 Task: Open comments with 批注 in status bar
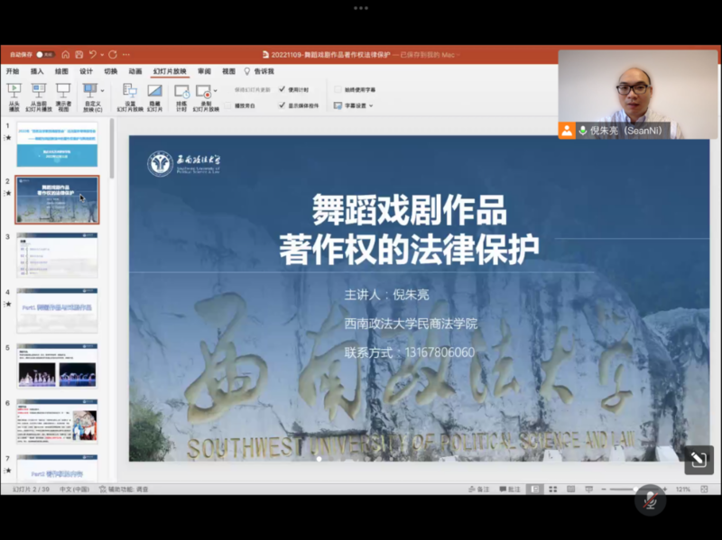point(510,489)
